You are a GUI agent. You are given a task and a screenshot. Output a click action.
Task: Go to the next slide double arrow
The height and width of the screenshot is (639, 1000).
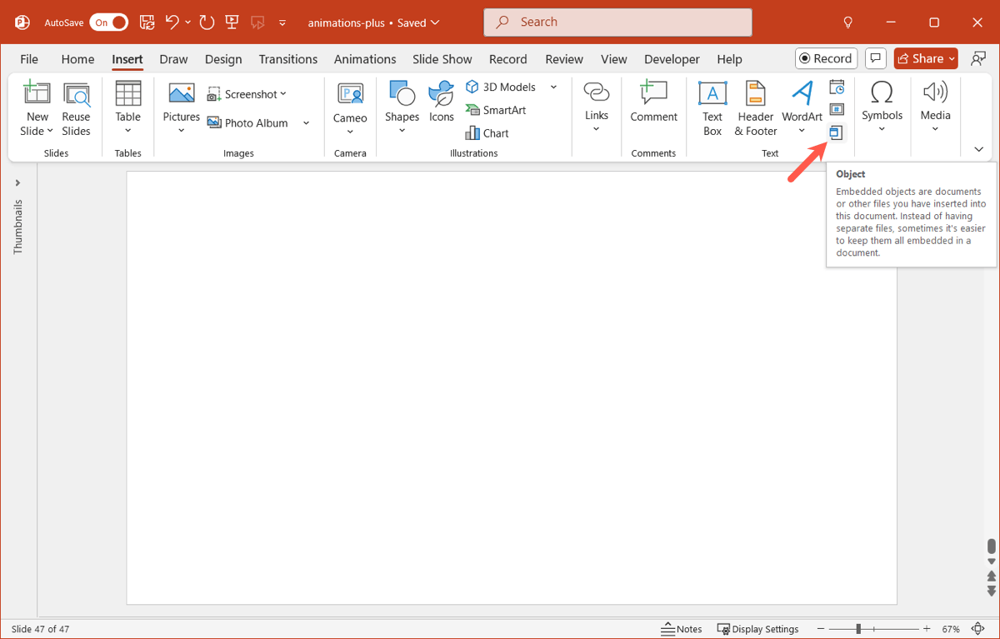(x=992, y=591)
